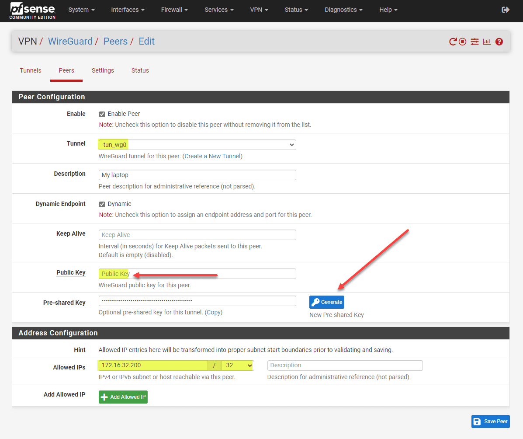Stop the WireGuard service icon
Viewport: 523px width, 439px height.
pos(462,42)
